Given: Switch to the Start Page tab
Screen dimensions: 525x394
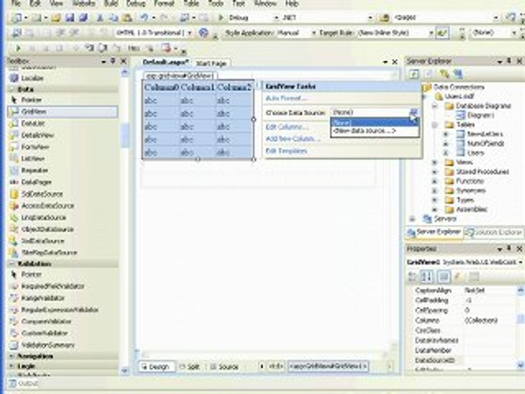Looking at the screenshot, I should click(211, 63).
